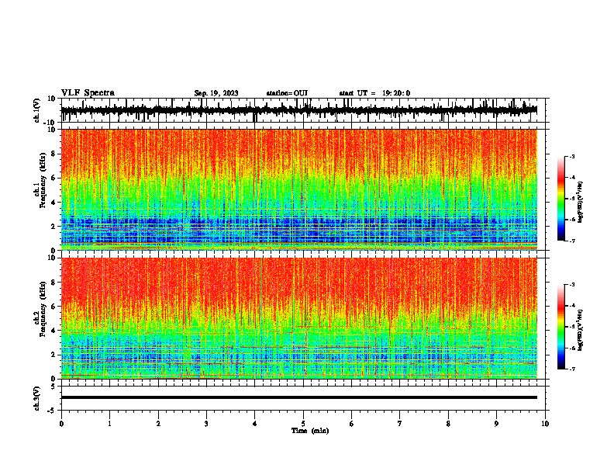Click the log(PSD) label beside ch.2 colorbar
Viewport: 614px width, 475px height.
pos(581,330)
